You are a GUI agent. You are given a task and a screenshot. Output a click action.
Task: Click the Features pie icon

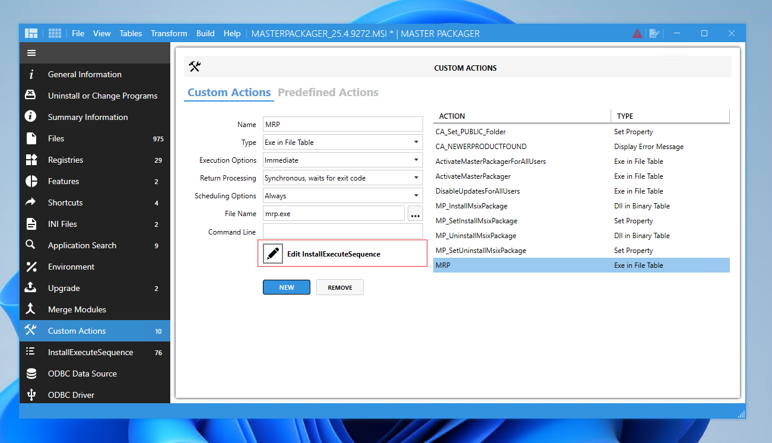coord(31,181)
